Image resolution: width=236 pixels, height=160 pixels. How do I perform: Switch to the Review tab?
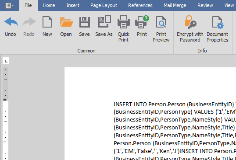205,5
